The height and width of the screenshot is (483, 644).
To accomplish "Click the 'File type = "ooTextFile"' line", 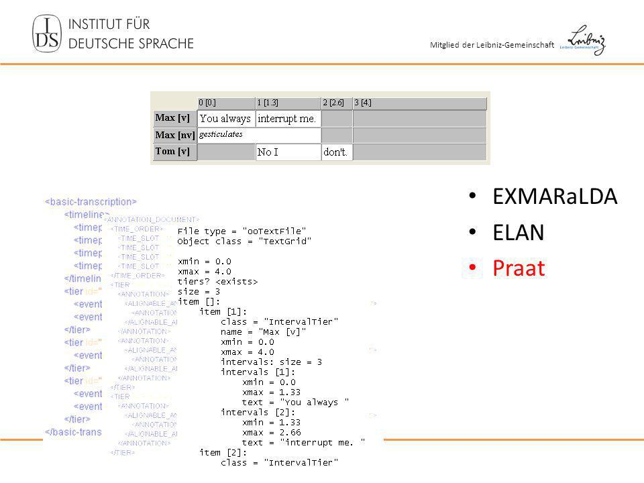I will coord(242,231).
